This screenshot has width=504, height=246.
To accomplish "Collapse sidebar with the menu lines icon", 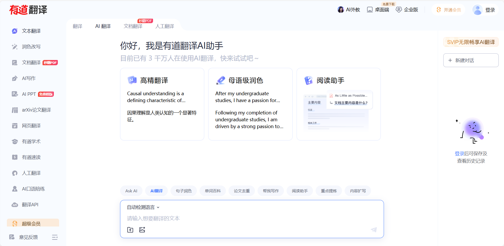I will pyautogui.click(x=55, y=237).
